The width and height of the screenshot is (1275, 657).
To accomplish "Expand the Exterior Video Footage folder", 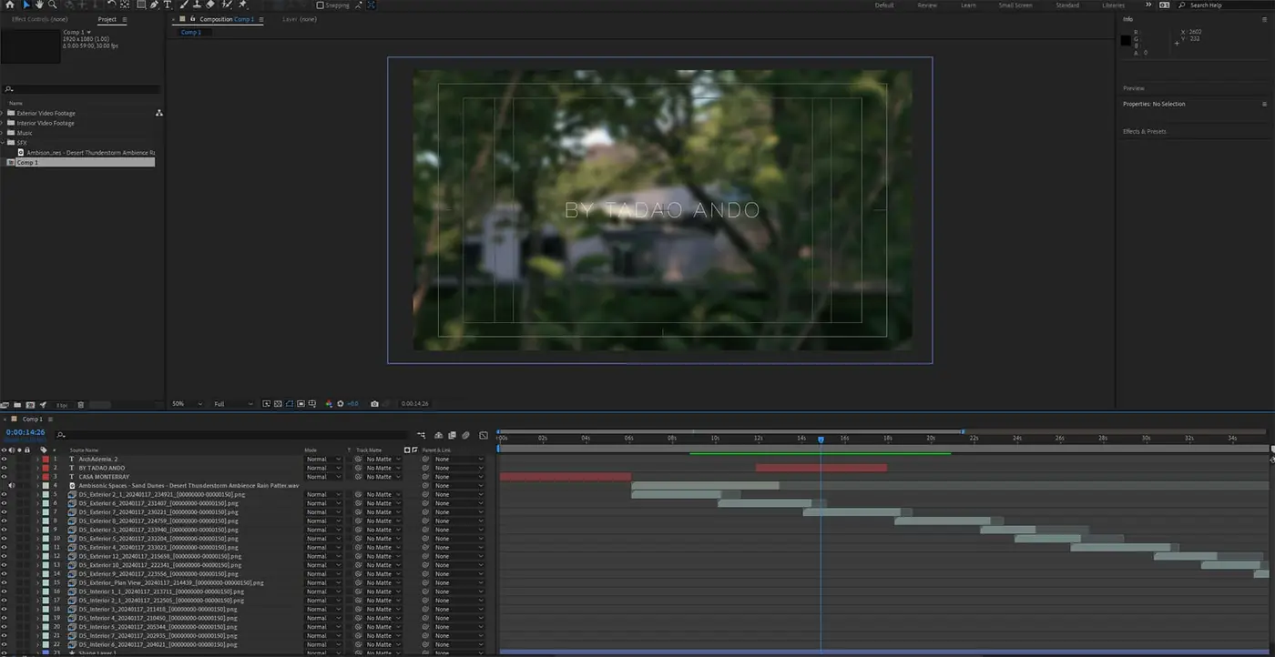I will pyautogui.click(x=3, y=113).
